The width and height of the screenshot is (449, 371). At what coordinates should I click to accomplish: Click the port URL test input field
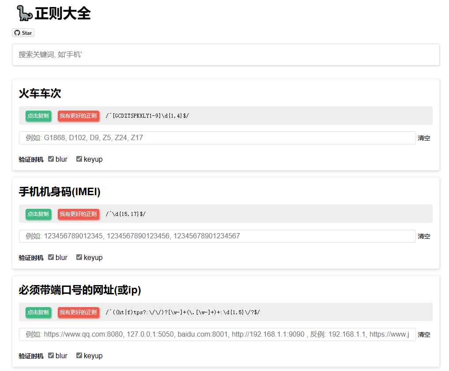pyautogui.click(x=217, y=334)
